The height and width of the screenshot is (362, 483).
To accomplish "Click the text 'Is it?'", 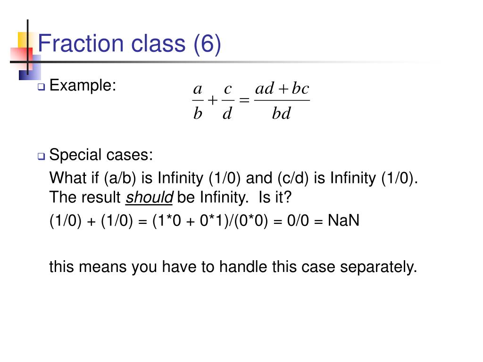I will click(275, 197).
